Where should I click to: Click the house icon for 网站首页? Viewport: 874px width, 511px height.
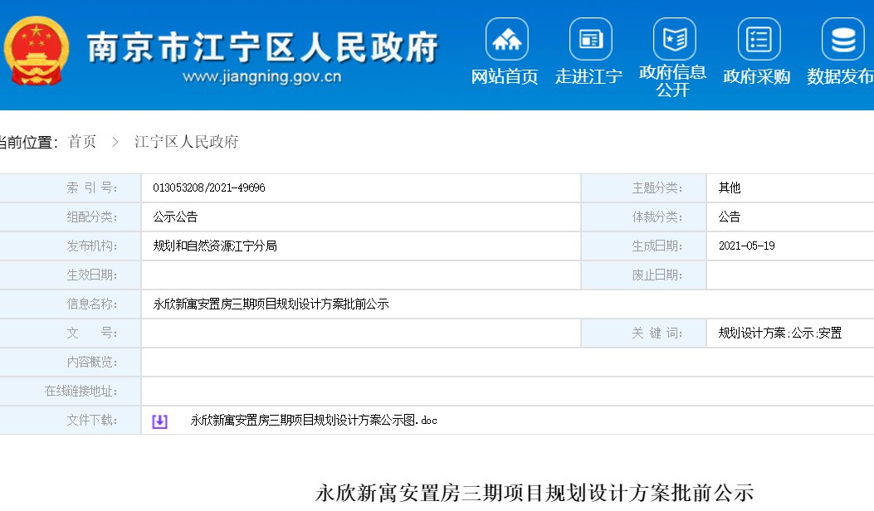coord(506,39)
